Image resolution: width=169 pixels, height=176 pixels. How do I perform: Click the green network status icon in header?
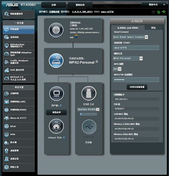click(x=158, y=12)
